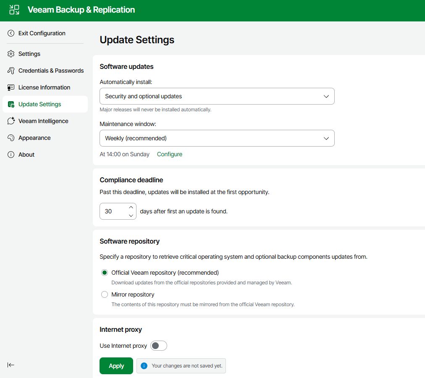This screenshot has width=425, height=378.
Task: Select Official Veeam repository radio button
Action: (104, 273)
